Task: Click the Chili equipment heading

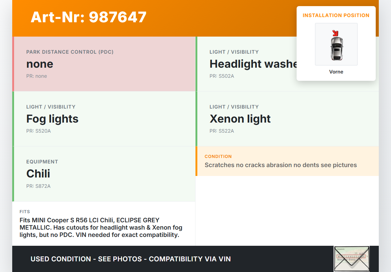Action: pos(38,174)
